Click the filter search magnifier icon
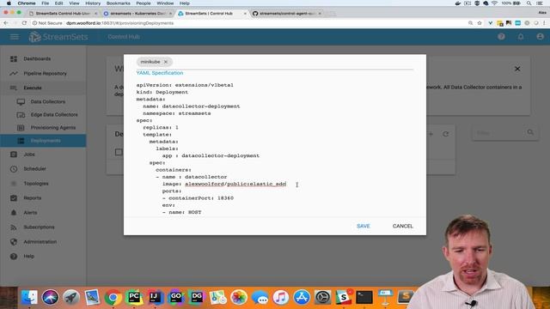Screen dimensions: 550x309 (x=530, y=132)
